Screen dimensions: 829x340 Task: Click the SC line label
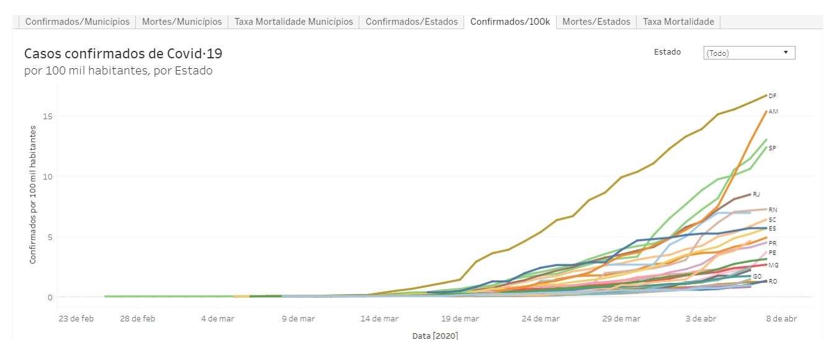[x=773, y=220]
